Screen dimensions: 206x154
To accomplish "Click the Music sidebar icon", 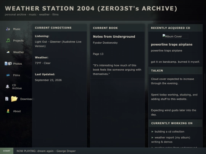I will pos(8,29).
